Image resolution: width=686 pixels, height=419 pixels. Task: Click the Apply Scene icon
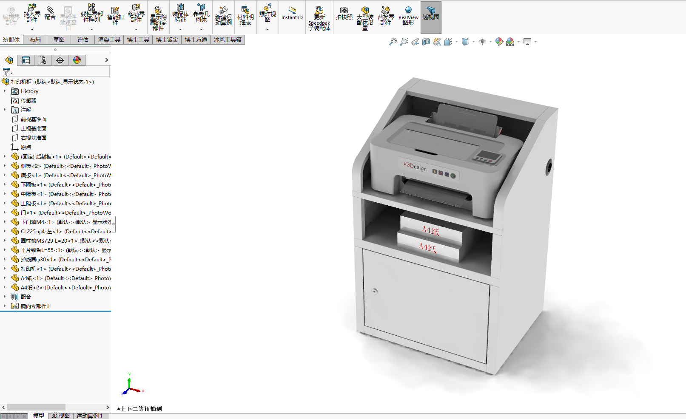click(x=510, y=42)
